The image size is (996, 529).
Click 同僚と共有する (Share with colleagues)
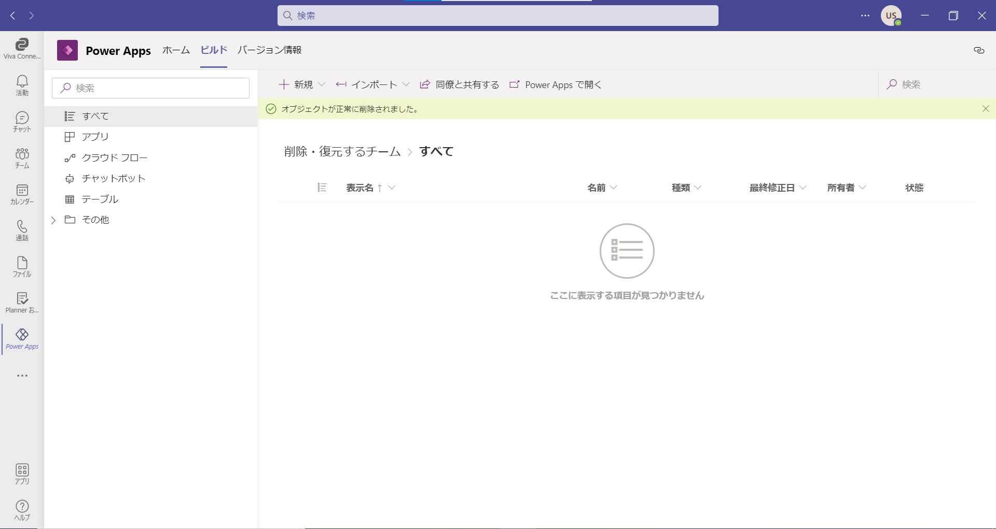click(460, 84)
